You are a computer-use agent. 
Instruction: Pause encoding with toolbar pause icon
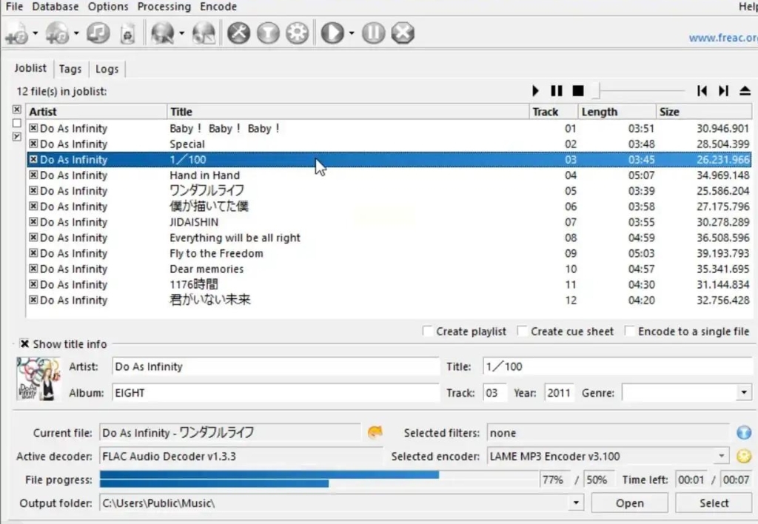pyautogui.click(x=373, y=33)
